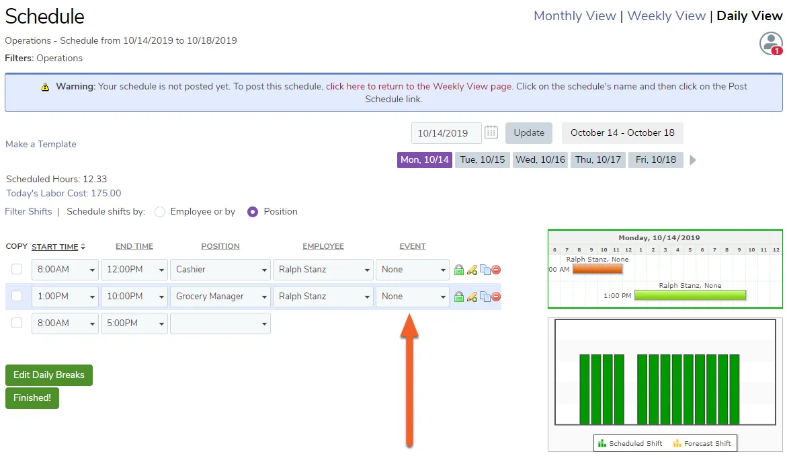Open the Make a Template link
Image resolution: width=787 pixels, height=458 pixels.
[40, 144]
